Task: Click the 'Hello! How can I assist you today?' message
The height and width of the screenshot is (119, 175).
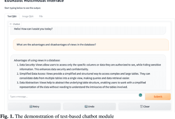Action: click(33, 29)
